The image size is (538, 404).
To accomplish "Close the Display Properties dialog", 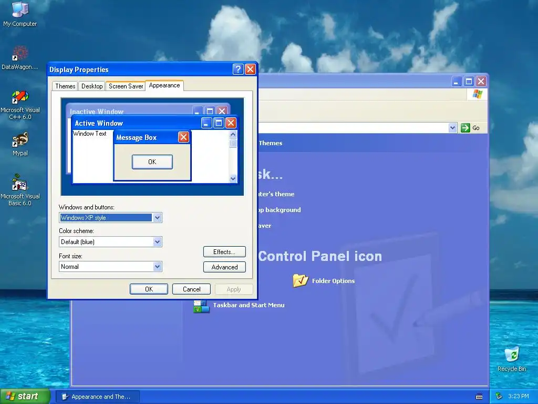I will (x=250, y=69).
